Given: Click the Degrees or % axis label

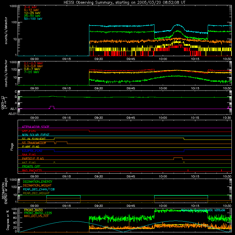Looking at the screenshot, I should tap(8, 220).
